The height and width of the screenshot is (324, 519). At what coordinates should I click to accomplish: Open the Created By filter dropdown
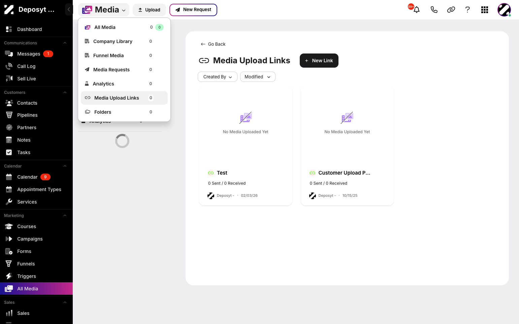(218, 77)
